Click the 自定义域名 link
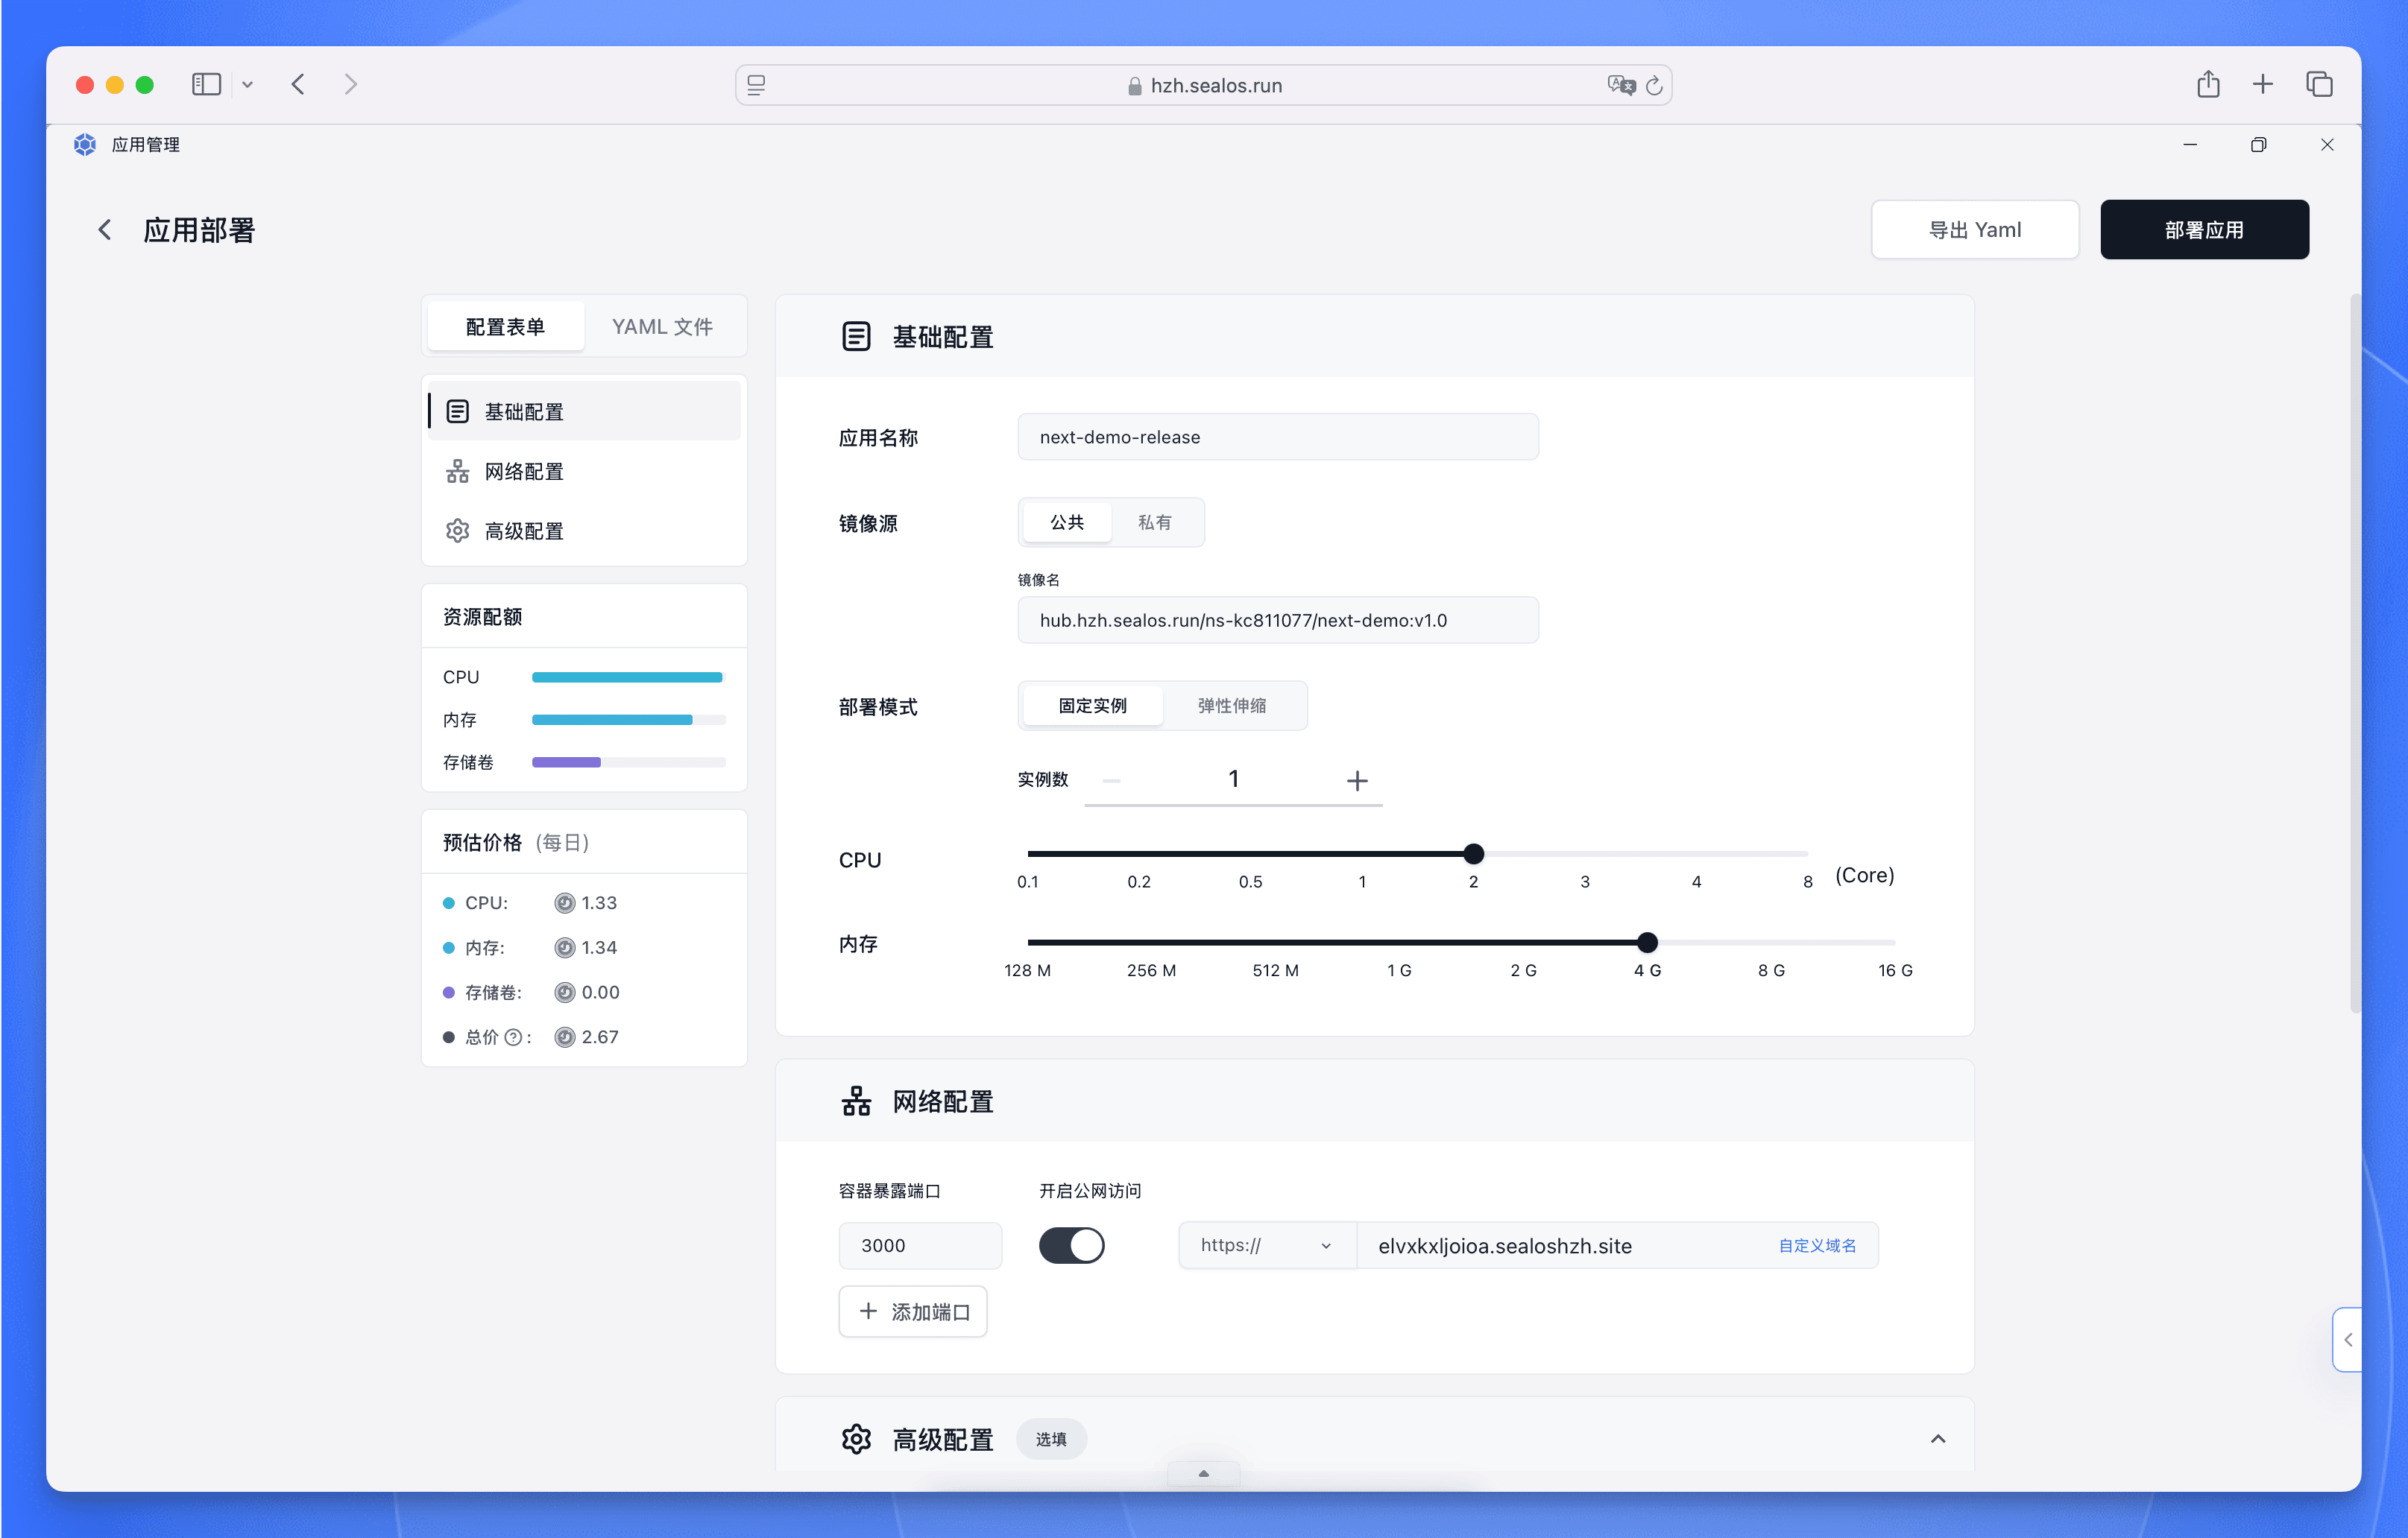Viewport: 2408px width, 1538px height. (1817, 1245)
